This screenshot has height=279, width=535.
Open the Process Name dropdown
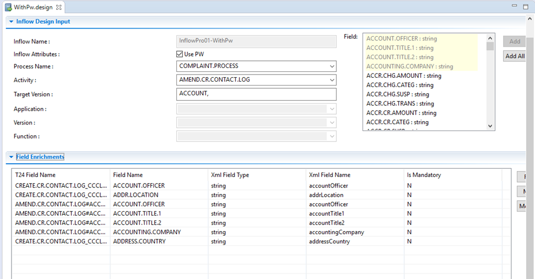pyautogui.click(x=332, y=66)
